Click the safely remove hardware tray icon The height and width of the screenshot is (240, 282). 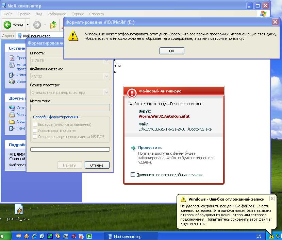tap(278, 236)
